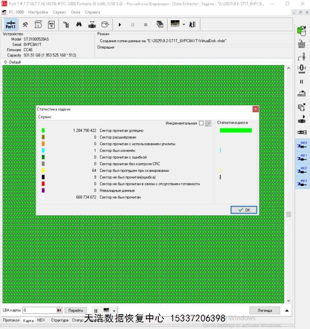This screenshot has width=310, height=329.
Task: Click the Port 1 toolbar icon
Action: click(x=11, y=24)
